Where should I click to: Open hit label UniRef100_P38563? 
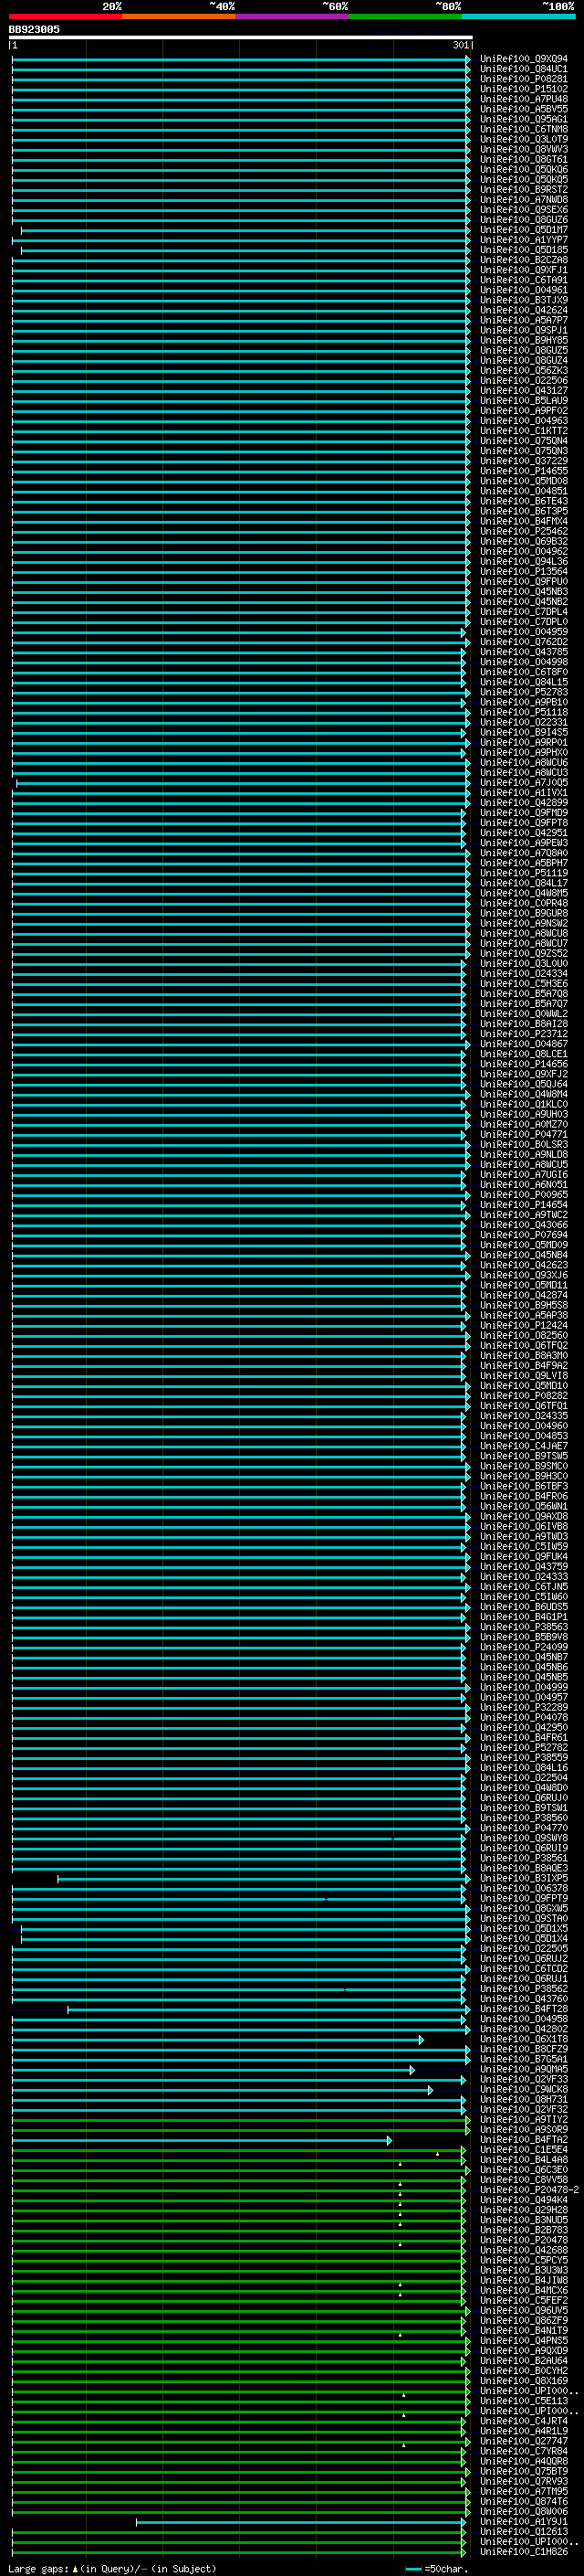[x=523, y=1627]
